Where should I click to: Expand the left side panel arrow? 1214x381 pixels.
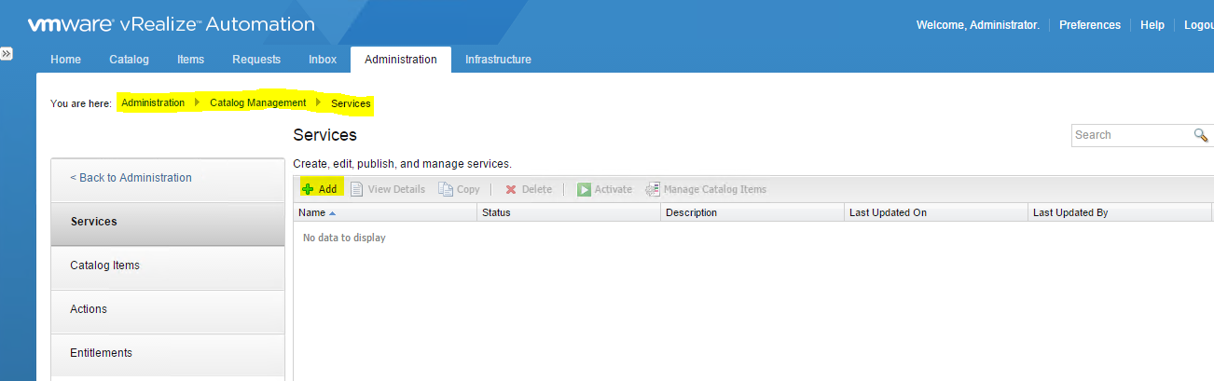6,54
